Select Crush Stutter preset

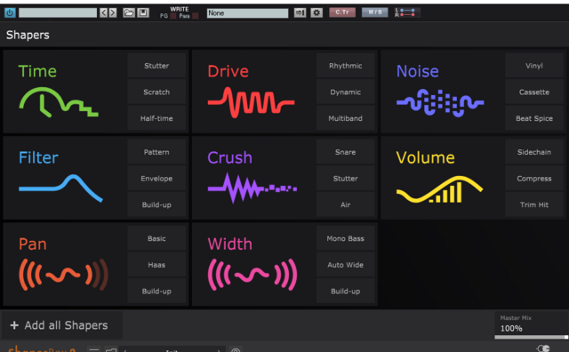346,179
